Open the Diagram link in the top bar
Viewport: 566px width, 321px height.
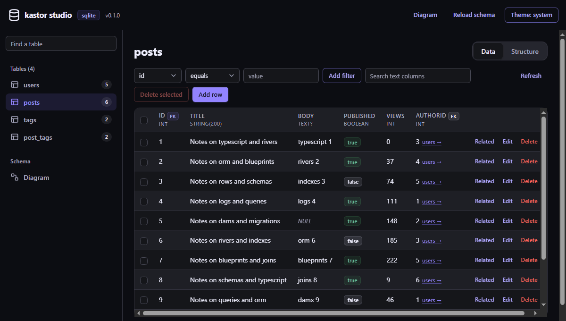point(425,15)
